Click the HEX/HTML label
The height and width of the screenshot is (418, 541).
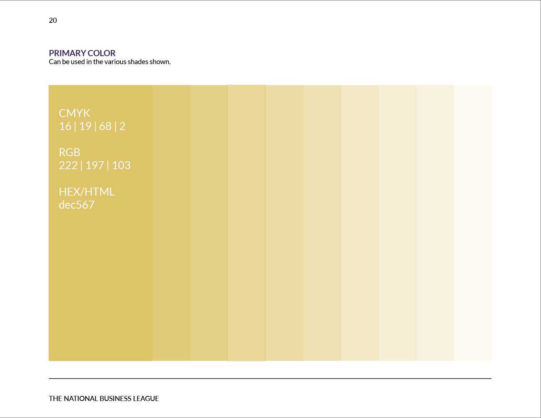[87, 192]
